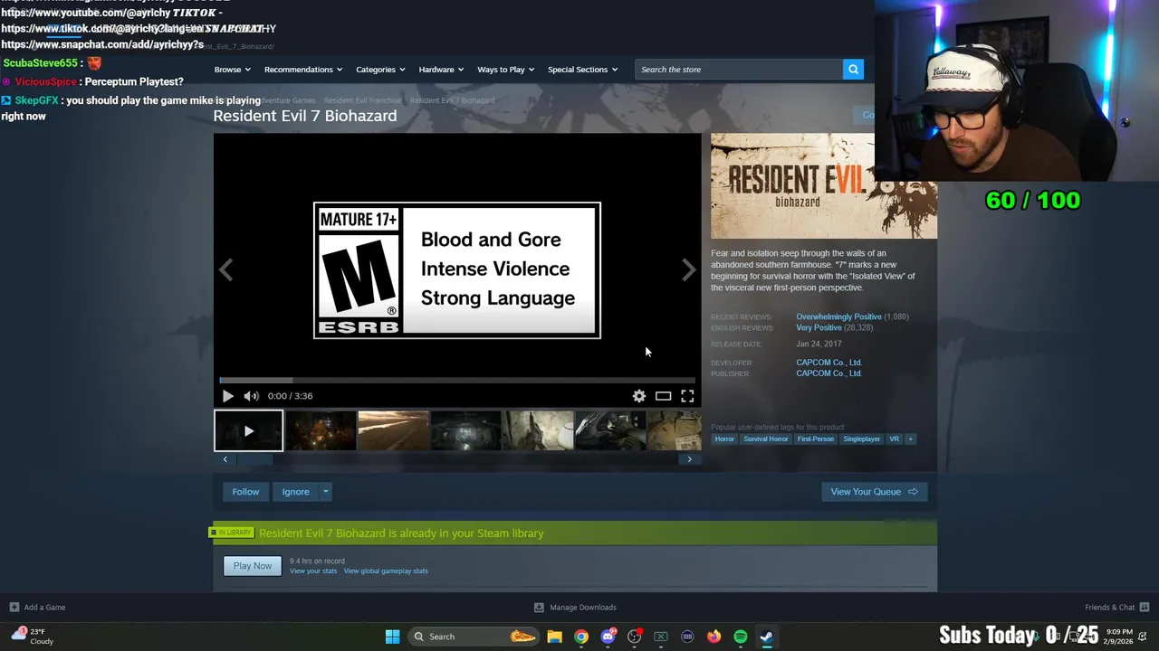Open Spotify from the taskbar
This screenshot has width=1159, height=651.
pos(740,637)
